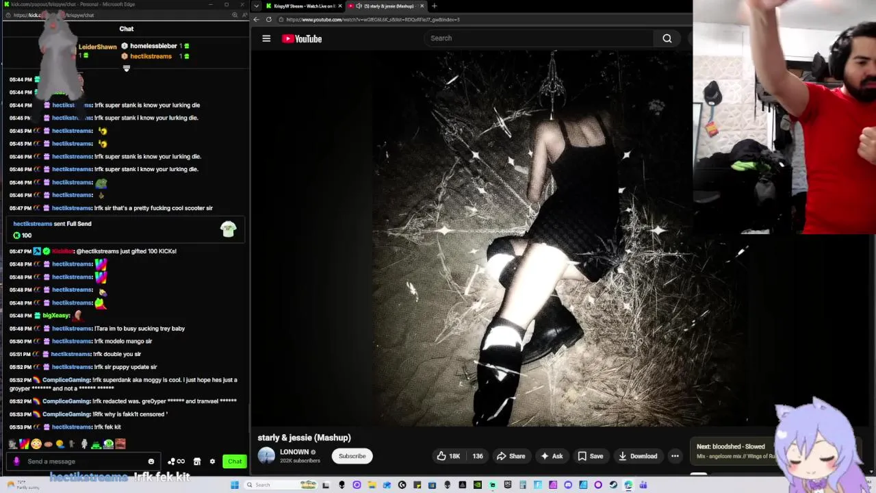876x493 pixels.
Task: Dislike the video showing 136
Action: point(478,456)
